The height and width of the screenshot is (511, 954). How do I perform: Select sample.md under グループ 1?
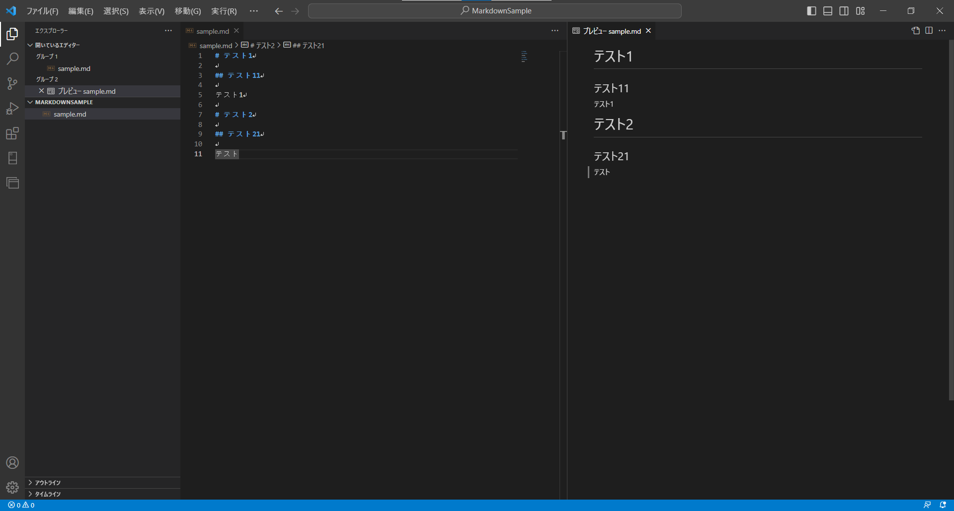click(x=102, y=68)
